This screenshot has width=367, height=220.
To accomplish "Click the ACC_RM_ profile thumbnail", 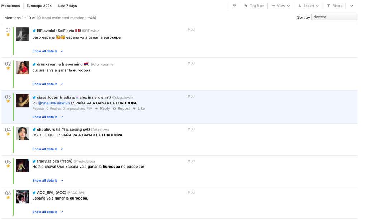I will click(23, 197).
